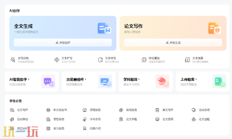
Task: Select the 实习报告 icon
Action: click(x=48, y=129)
